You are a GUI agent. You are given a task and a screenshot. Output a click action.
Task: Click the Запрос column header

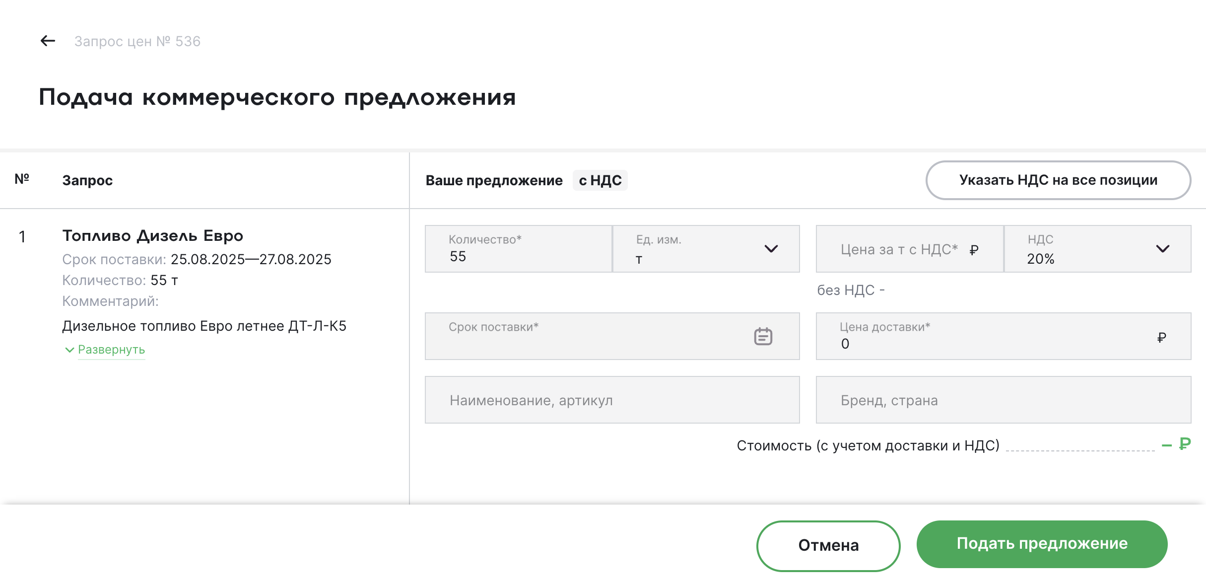[87, 180]
